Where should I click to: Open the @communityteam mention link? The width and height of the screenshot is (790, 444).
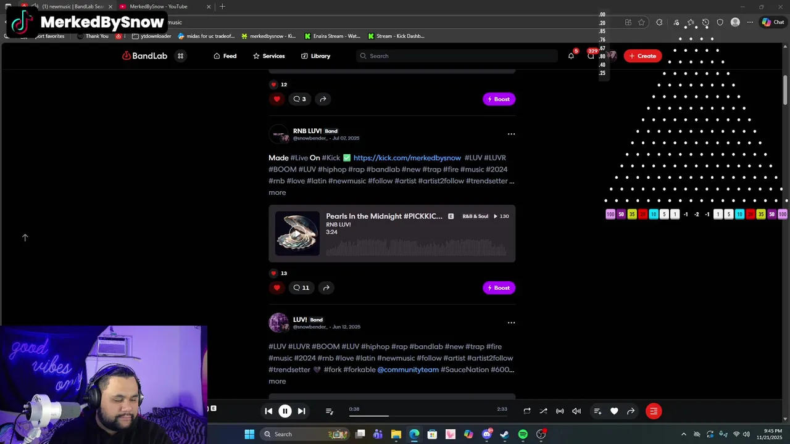point(408,369)
